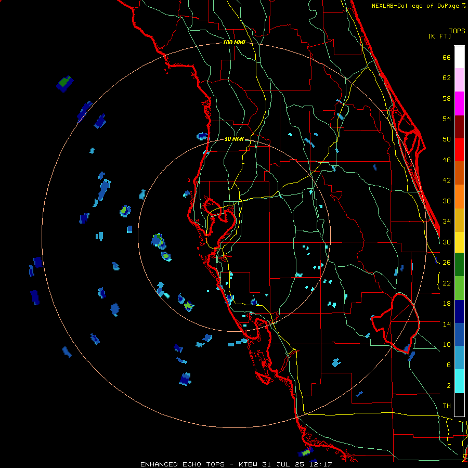Pick the light green legend swatch
The width and height of the screenshot is (468, 468).
coord(459,288)
